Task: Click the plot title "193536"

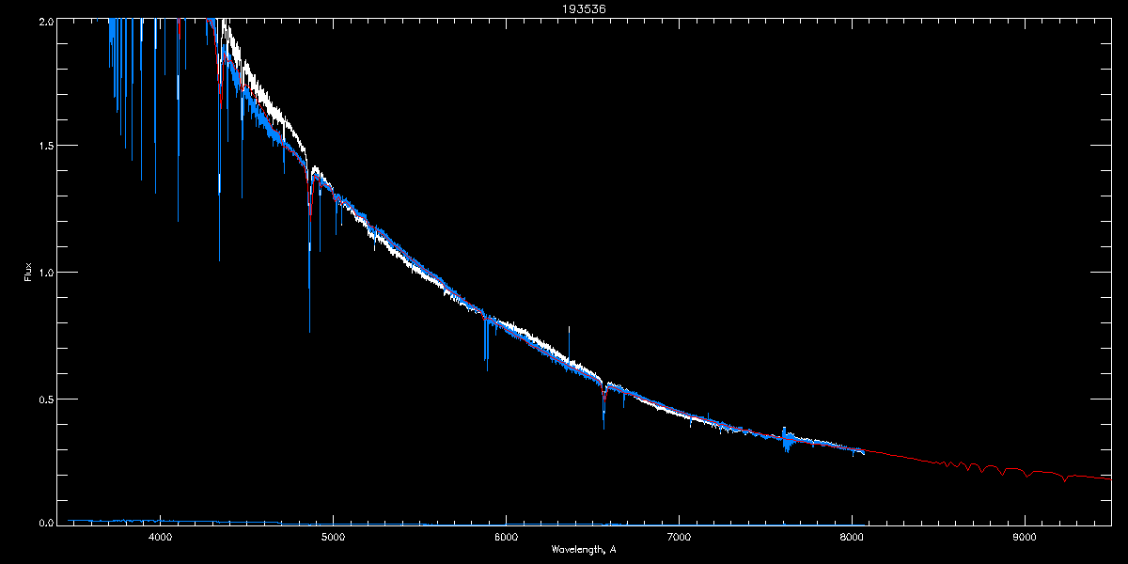Action: 584,8
